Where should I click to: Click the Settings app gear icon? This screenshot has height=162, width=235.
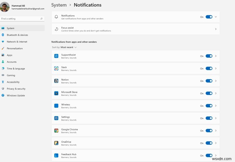(56, 118)
